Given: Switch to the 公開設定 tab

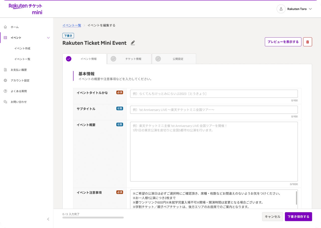Looking at the screenshot, I should [x=174, y=59].
